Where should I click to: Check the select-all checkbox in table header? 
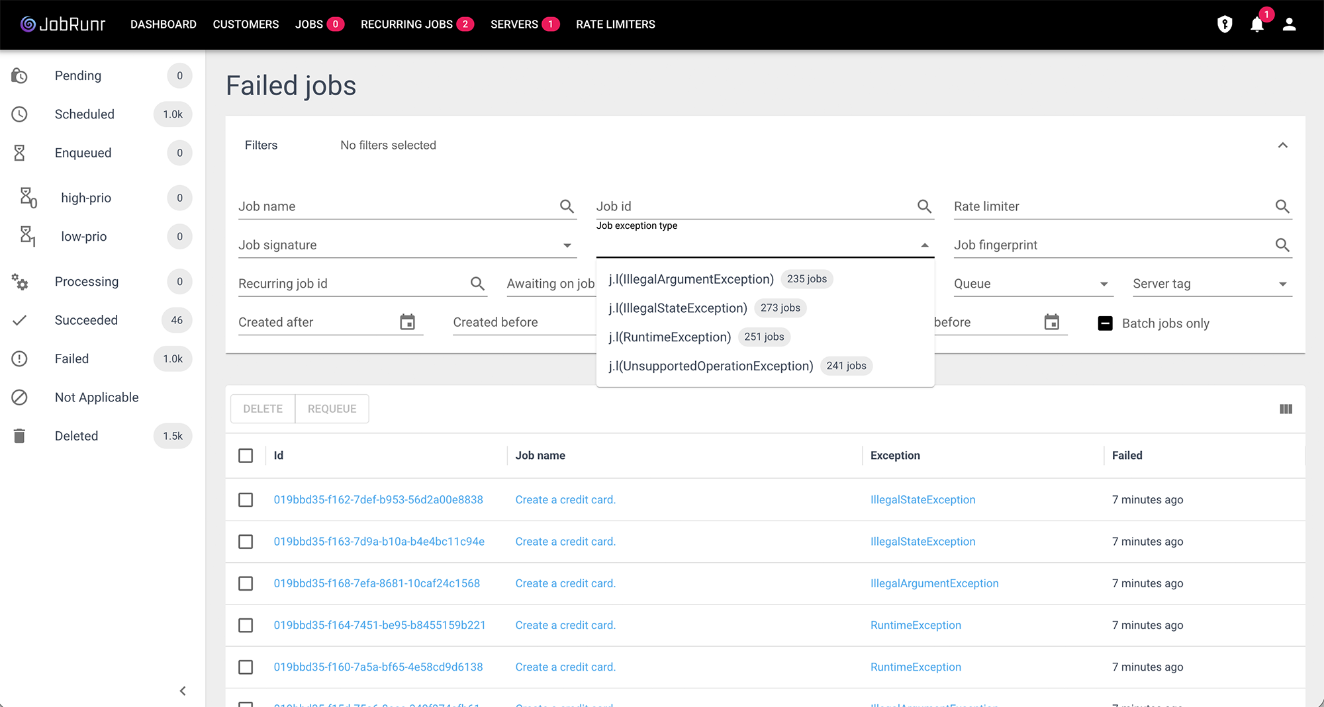click(246, 456)
